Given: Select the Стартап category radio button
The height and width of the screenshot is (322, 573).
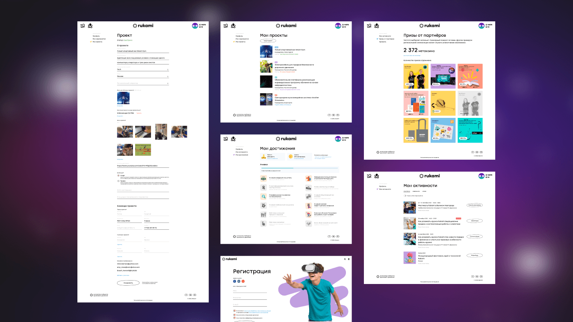Looking at the screenshot, I should (118, 175).
